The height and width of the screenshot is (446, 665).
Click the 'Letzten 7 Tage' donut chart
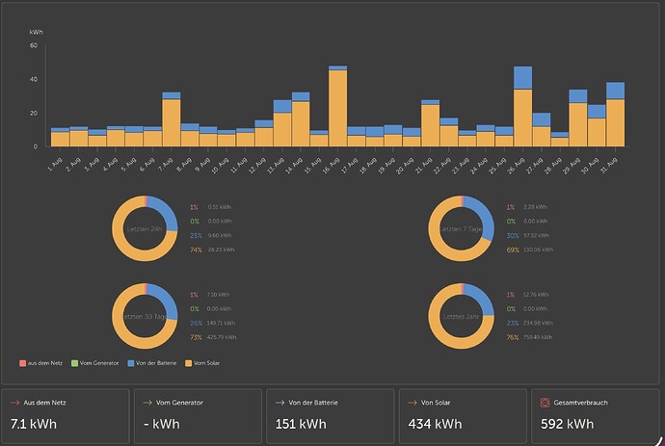point(461,228)
